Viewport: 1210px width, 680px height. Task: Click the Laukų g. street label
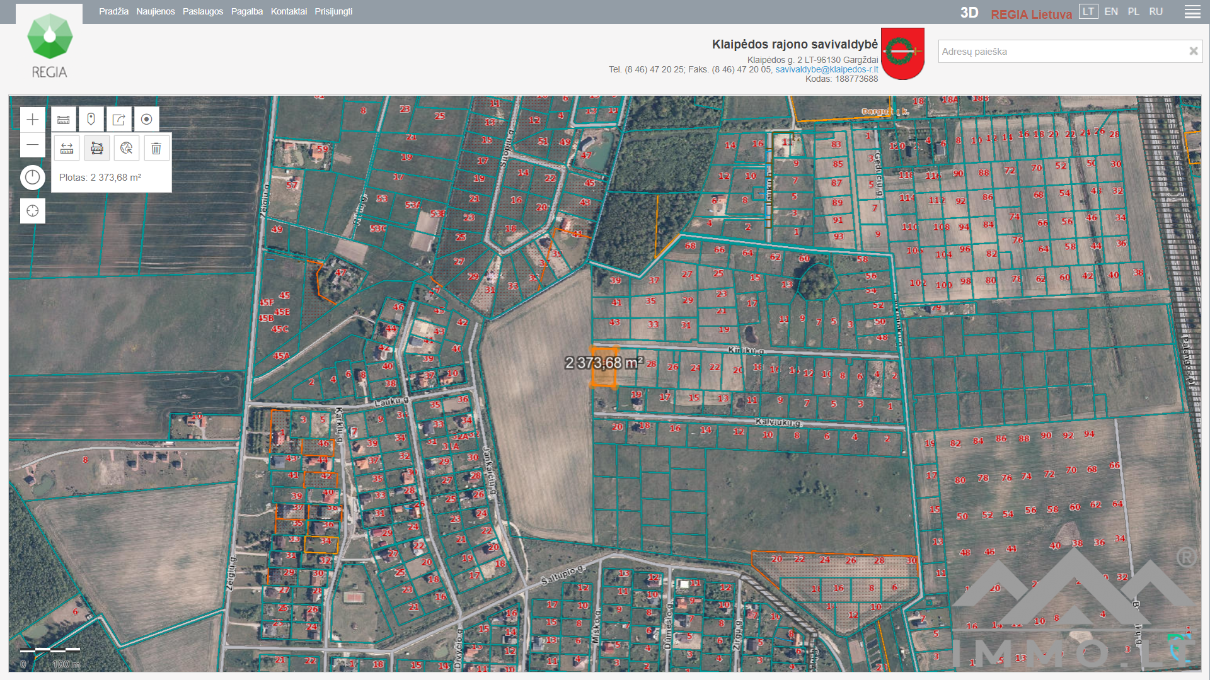pos(391,401)
